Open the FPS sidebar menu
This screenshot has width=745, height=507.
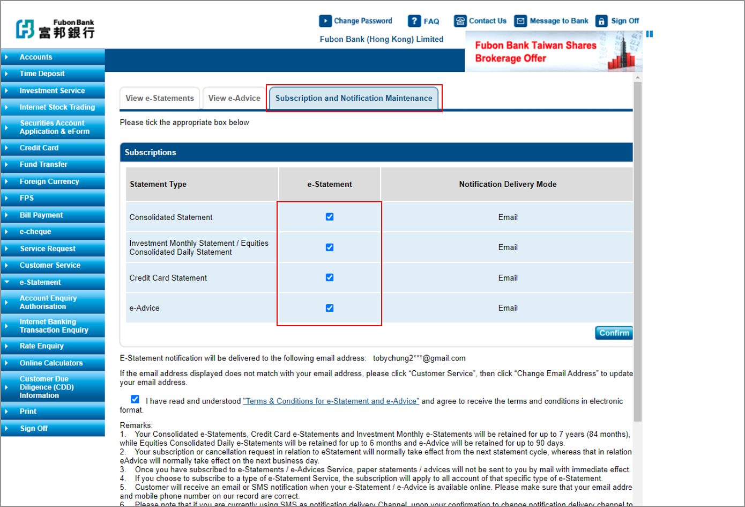(53, 198)
